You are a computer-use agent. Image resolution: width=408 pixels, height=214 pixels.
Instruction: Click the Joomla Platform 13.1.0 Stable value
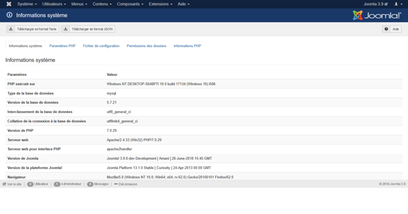[x=159, y=168]
